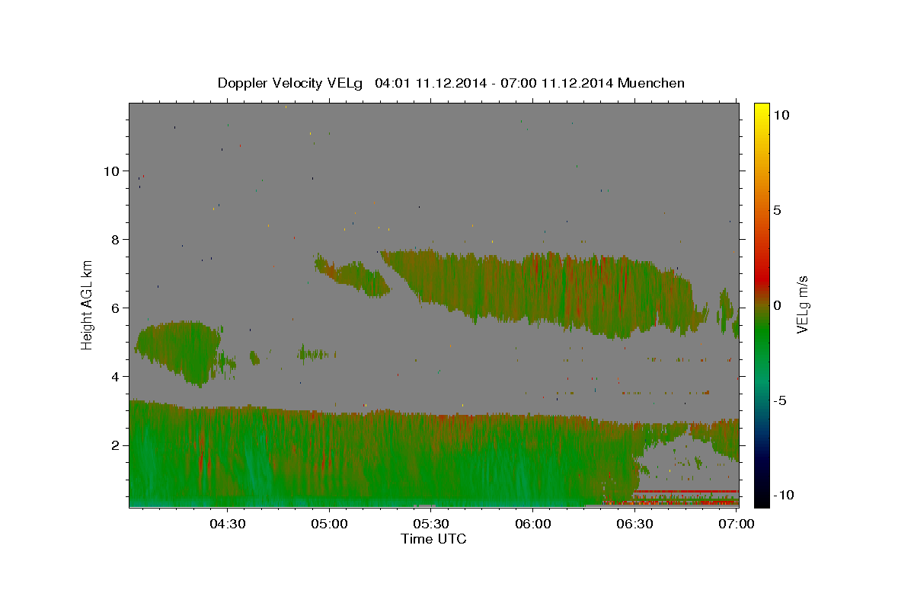Click the 'Muenchen' station name in title
Image resolution: width=914 pixels, height=609 pixels.
651,83
